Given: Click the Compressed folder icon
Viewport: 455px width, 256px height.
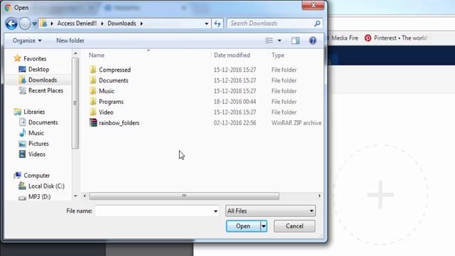Looking at the screenshot, I should pyautogui.click(x=93, y=70).
